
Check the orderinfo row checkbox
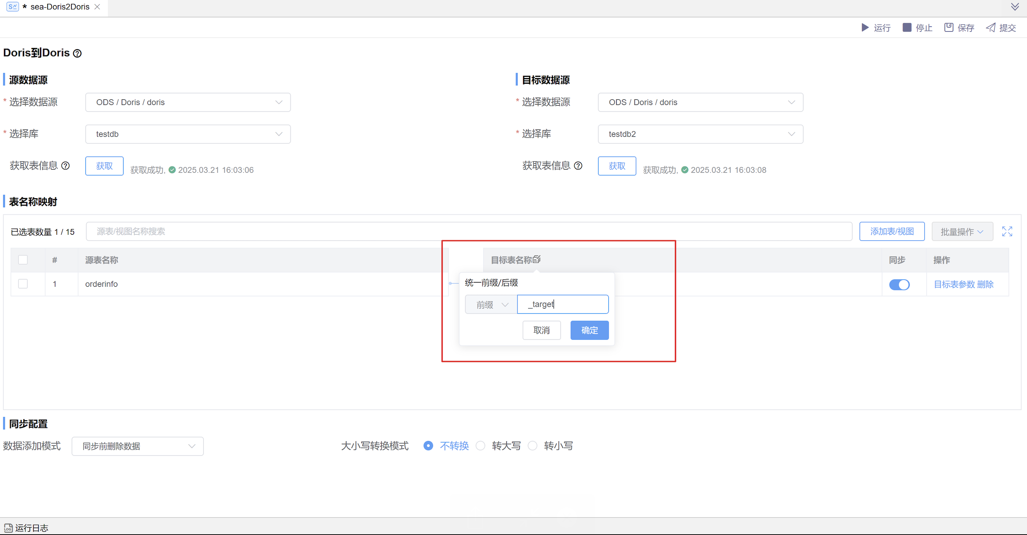click(x=23, y=284)
